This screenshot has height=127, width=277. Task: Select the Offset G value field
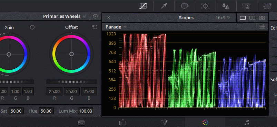coord(71,91)
